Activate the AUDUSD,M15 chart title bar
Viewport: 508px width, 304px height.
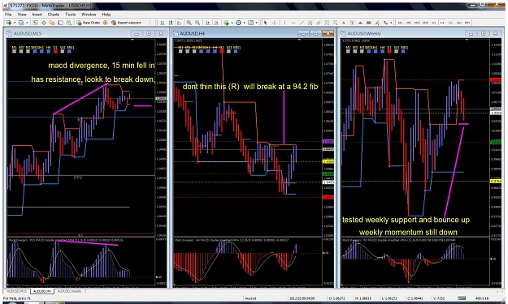(x=86, y=33)
